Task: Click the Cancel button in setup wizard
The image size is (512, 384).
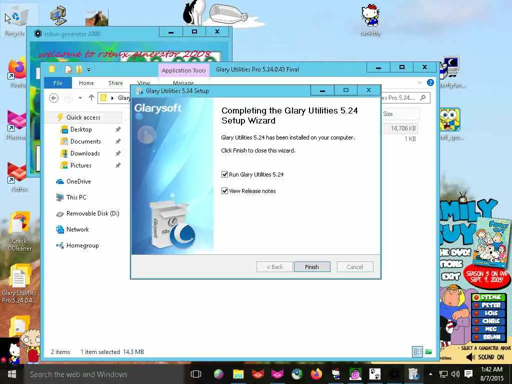Action: [354, 267]
